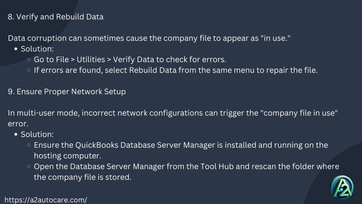Click the '9. Ensure Proper Network Setup' heading
Image resolution: width=362 pixels, height=204 pixels.
pyautogui.click(x=67, y=92)
